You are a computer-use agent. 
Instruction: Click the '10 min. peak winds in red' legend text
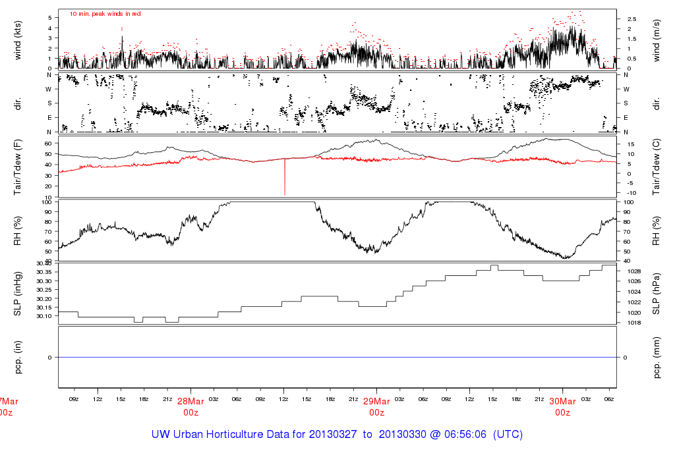coord(105,14)
